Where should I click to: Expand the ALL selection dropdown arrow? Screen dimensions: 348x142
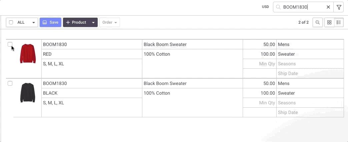tap(34, 22)
